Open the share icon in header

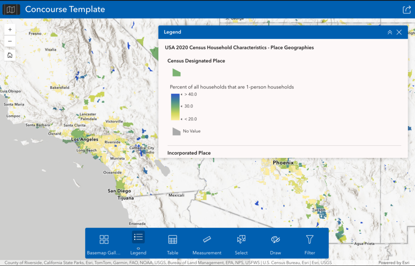click(406, 10)
